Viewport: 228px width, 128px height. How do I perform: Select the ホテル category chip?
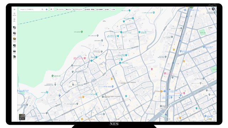coord(69,10)
